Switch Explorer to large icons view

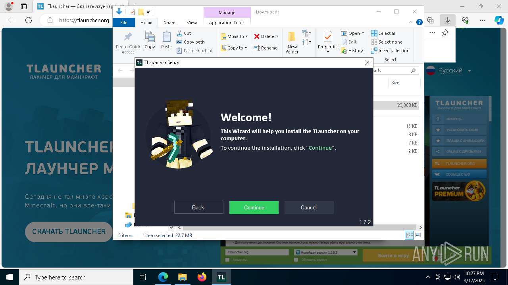pos(418,235)
